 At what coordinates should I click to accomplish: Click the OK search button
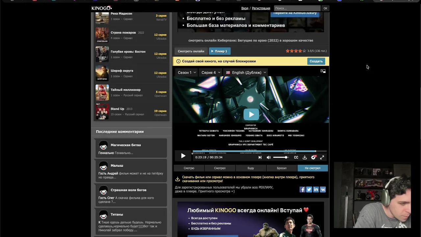[325, 8]
